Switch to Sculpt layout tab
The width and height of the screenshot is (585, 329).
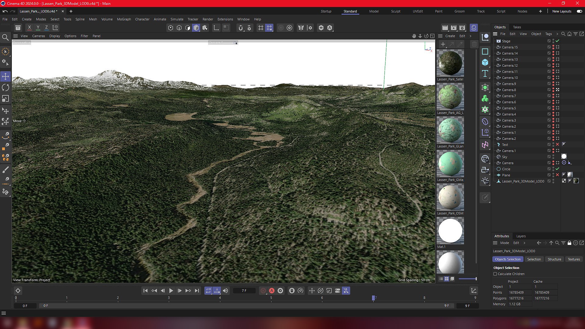396,11
